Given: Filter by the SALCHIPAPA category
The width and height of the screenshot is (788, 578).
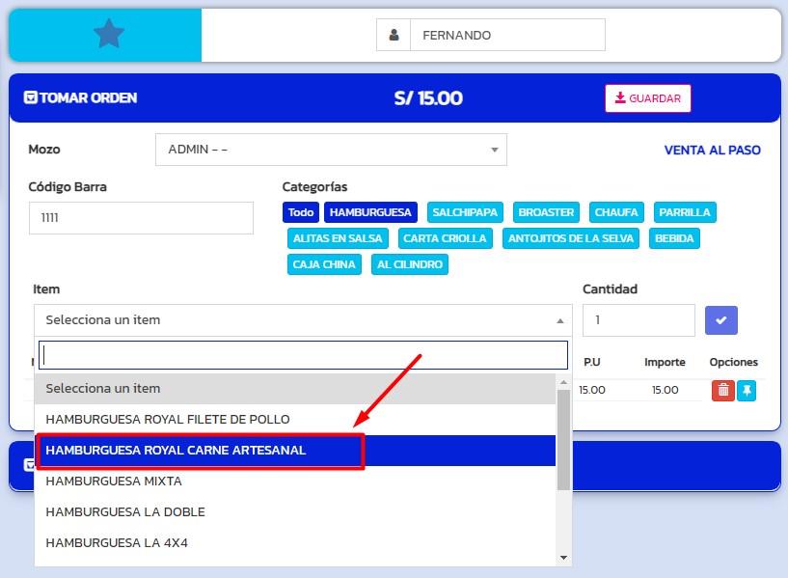Looking at the screenshot, I should point(465,212).
